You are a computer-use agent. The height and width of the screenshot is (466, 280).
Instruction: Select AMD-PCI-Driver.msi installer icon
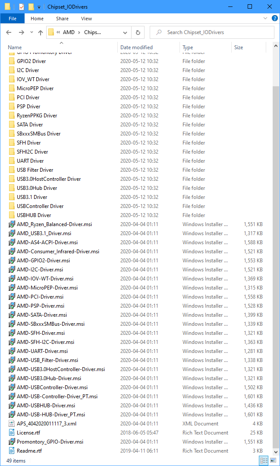point(12,297)
